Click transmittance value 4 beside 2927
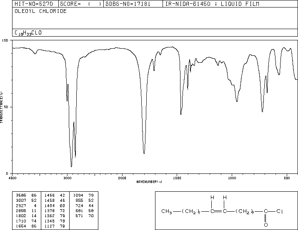Image resolution: width=298 pixels, height=230 pixels. coord(35,205)
